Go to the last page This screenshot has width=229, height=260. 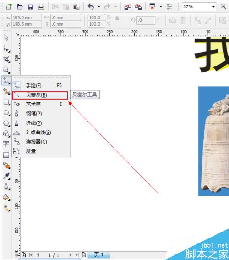click(77, 254)
